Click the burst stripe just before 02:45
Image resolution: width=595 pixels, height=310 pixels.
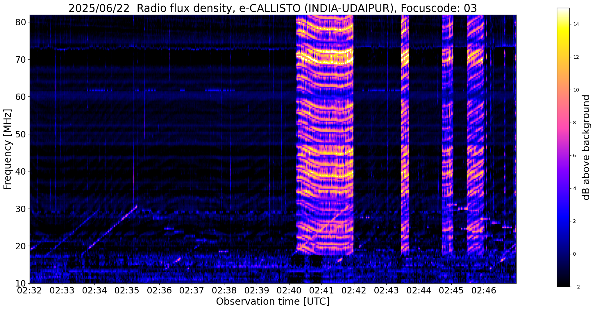pos(448,135)
